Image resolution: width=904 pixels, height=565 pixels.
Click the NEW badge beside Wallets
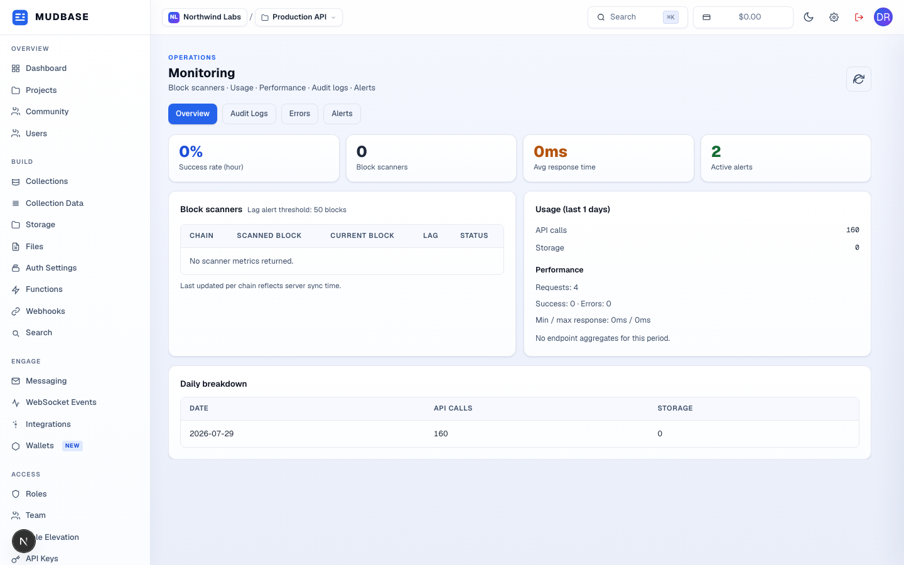pyautogui.click(x=72, y=446)
